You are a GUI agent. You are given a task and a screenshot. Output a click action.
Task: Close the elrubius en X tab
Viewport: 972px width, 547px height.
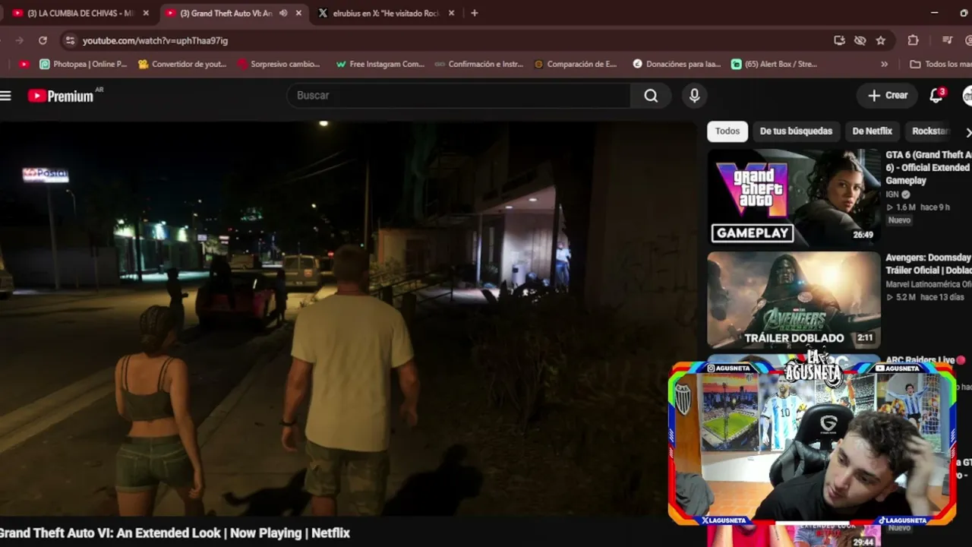tap(452, 13)
